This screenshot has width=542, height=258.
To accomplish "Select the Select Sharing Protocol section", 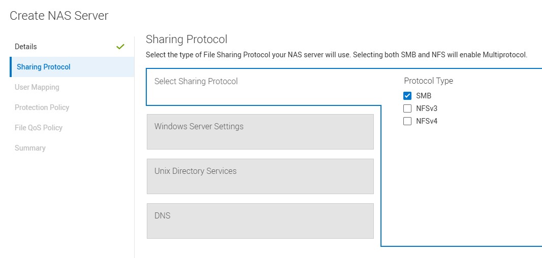I will (x=196, y=81).
